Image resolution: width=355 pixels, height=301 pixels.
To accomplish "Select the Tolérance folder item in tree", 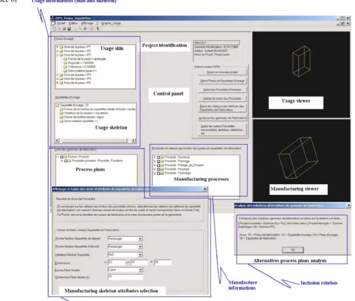I will pyautogui.click(x=79, y=67).
